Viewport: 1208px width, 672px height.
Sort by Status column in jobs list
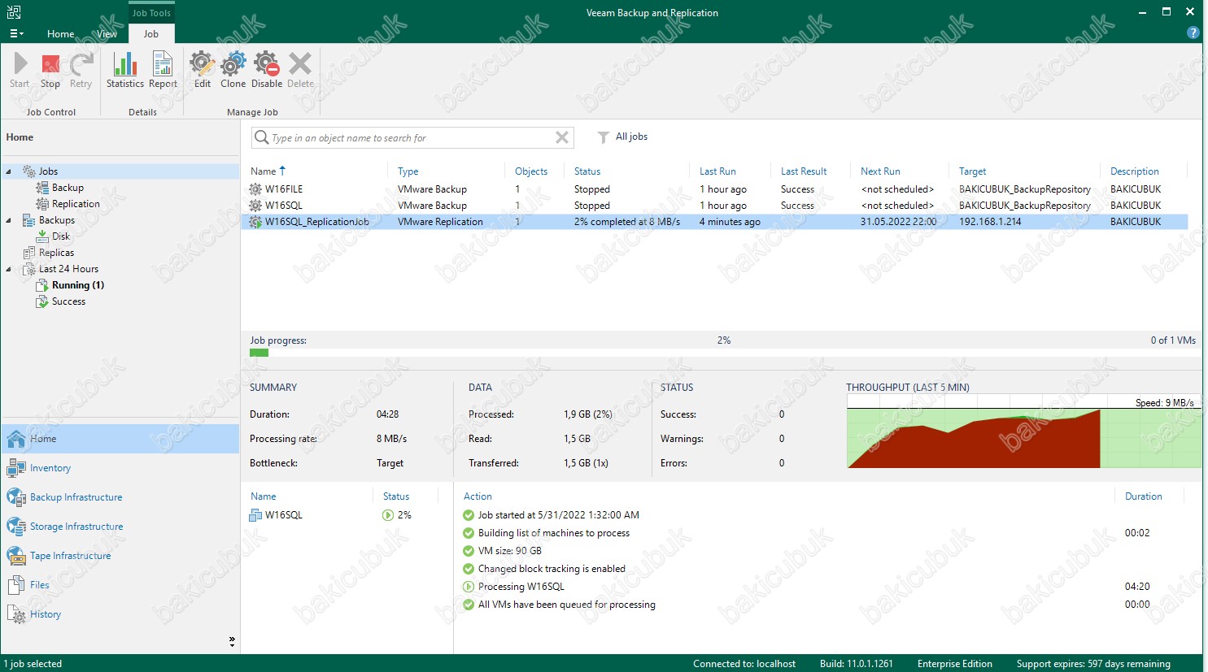click(x=587, y=171)
